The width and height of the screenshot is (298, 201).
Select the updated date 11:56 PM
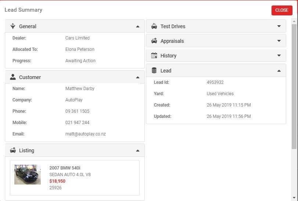coord(229,116)
